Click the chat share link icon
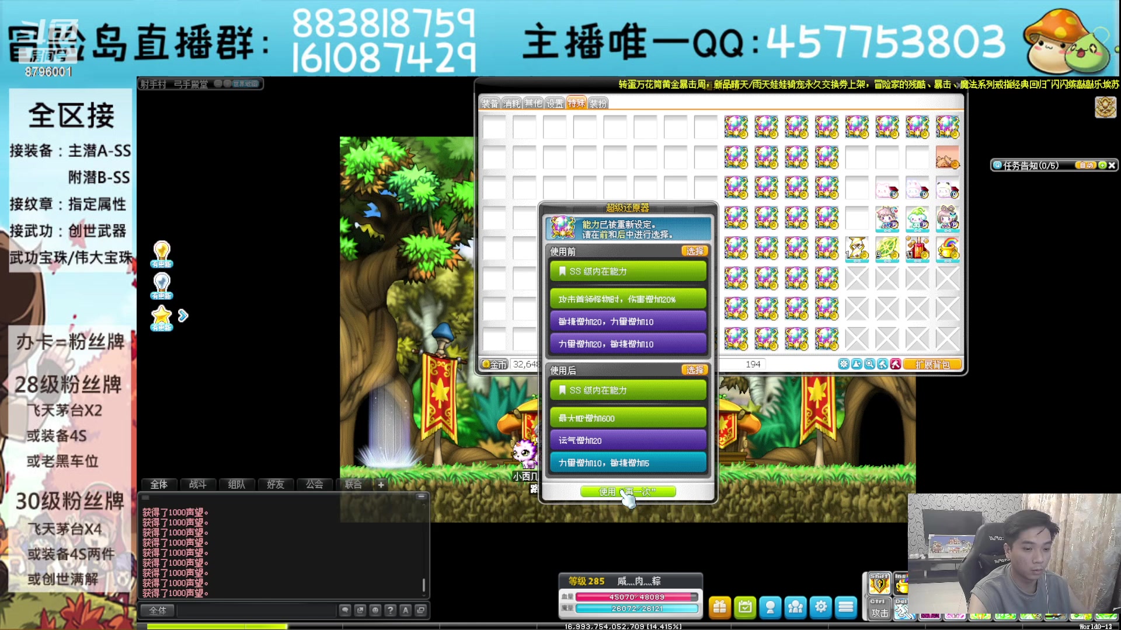Image resolution: width=1121 pixels, height=630 pixels. pos(360,610)
